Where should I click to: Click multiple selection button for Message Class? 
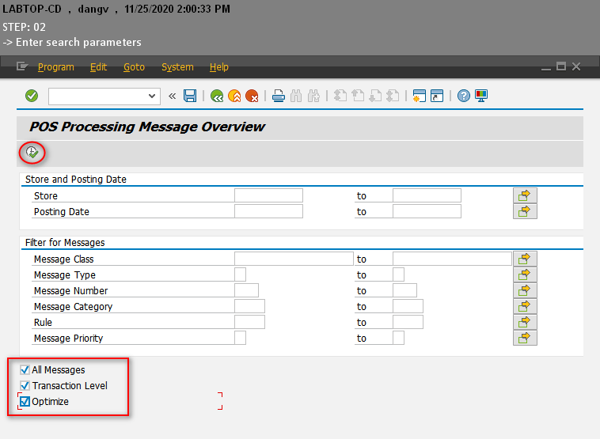click(525, 259)
